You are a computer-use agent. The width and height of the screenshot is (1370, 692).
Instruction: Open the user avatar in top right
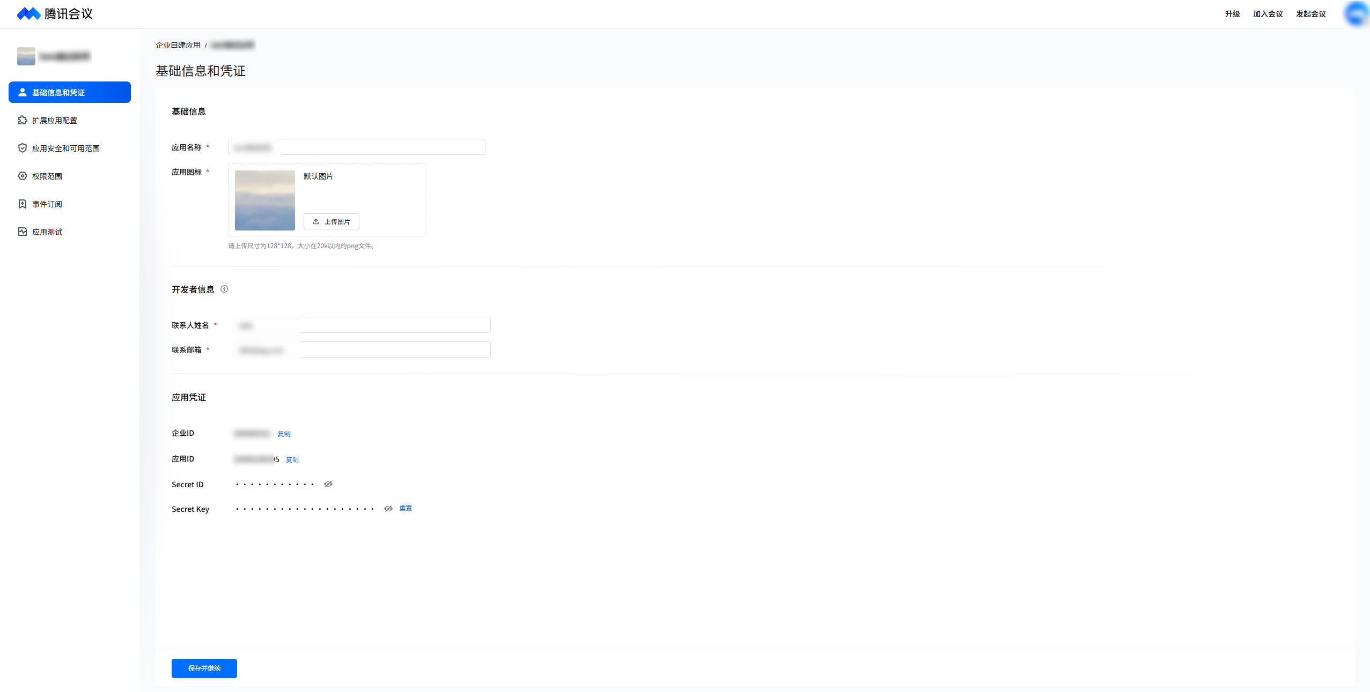(x=1356, y=13)
